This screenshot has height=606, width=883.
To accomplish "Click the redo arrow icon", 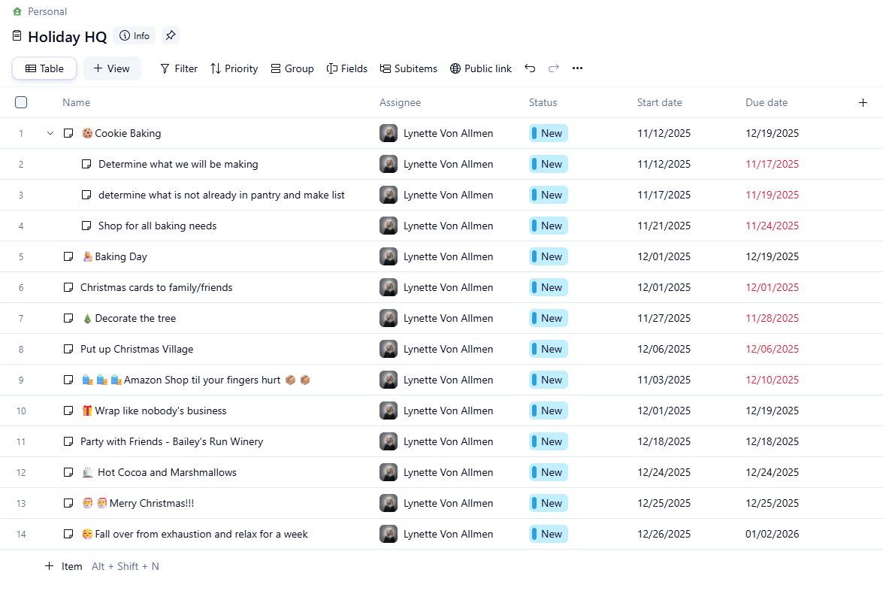I will (554, 68).
